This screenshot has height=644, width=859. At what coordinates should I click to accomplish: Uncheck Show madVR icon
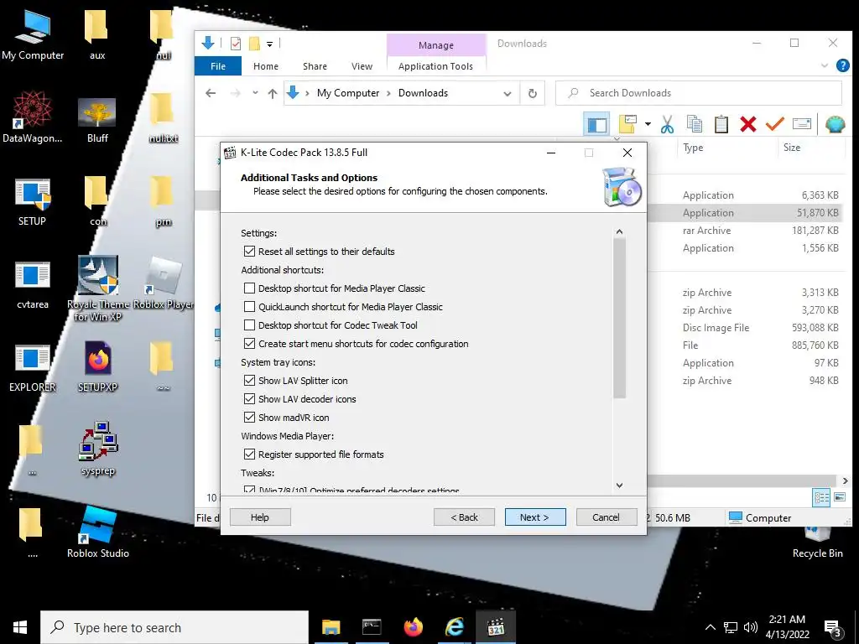[249, 418]
